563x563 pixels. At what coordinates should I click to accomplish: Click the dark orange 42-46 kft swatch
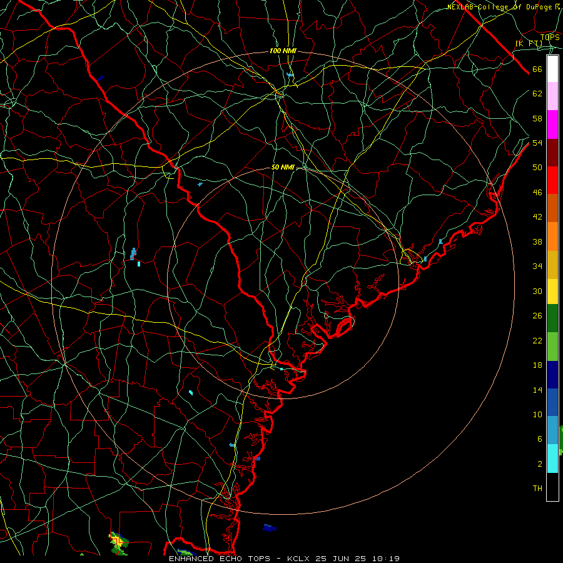pos(552,208)
